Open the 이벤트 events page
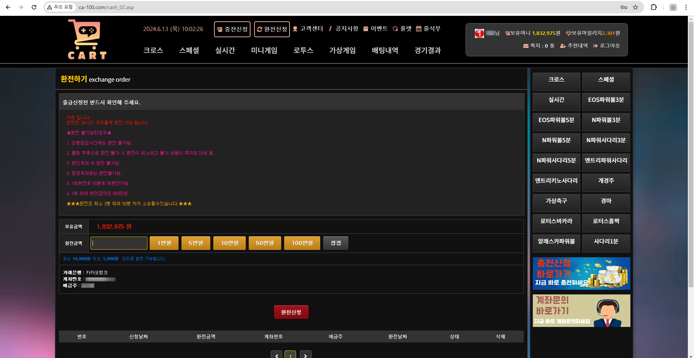Screen dimensions: 694x358 coord(375,29)
